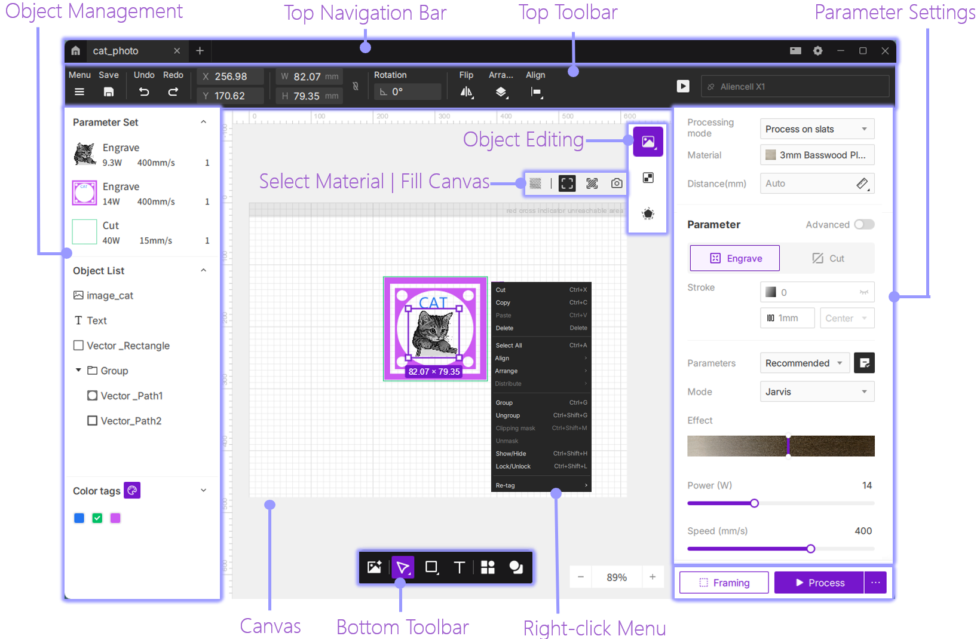Click the camera capture icon

(x=617, y=184)
